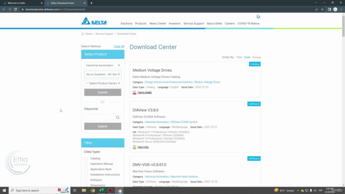Image resolution: width=345 pixels, height=194 pixels.
Task: Click the browser forward arrow
Action: point(10,9)
